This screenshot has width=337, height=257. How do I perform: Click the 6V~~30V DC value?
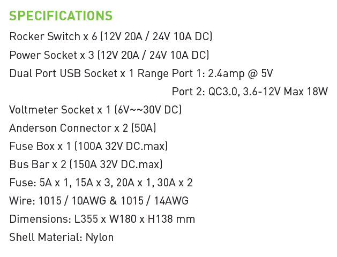[x=148, y=110]
